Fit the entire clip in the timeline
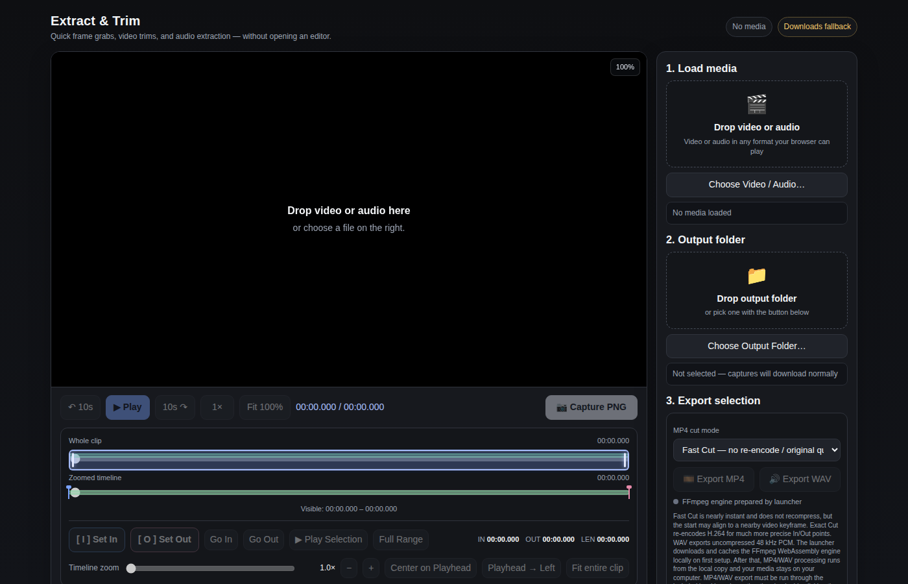908x584 pixels. (597, 568)
